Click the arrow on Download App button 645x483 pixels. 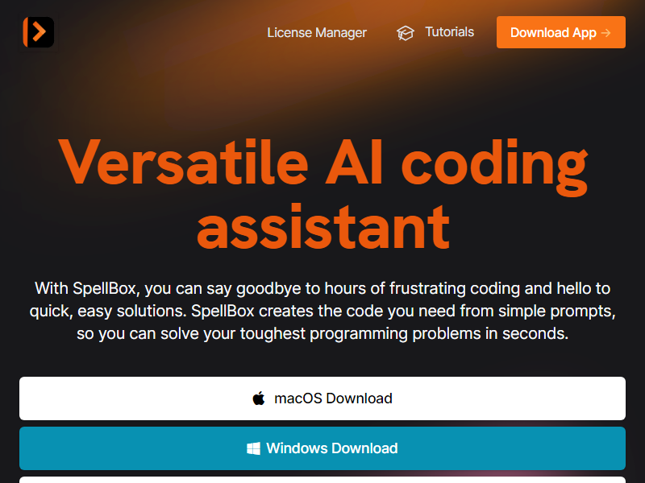(606, 33)
